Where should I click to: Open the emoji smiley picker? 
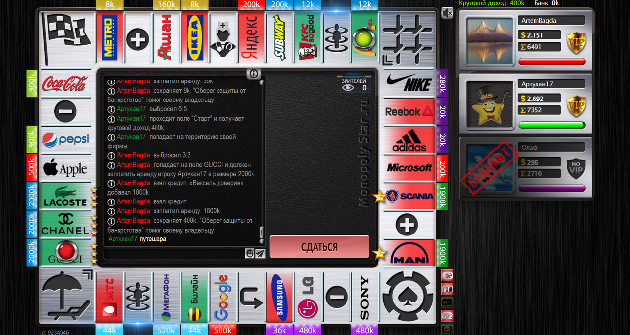pyautogui.click(x=250, y=253)
